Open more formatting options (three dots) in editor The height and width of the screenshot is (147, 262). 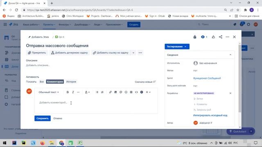[x=78, y=92]
